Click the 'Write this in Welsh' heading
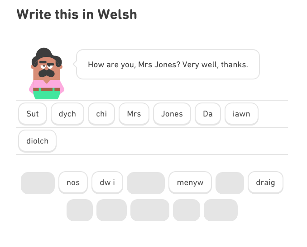Viewport: 307px width, 247px height. tap(77, 14)
